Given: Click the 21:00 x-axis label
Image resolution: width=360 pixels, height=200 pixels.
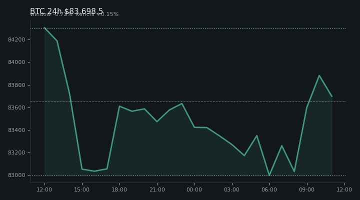Looking at the screenshot, I should (157, 189).
